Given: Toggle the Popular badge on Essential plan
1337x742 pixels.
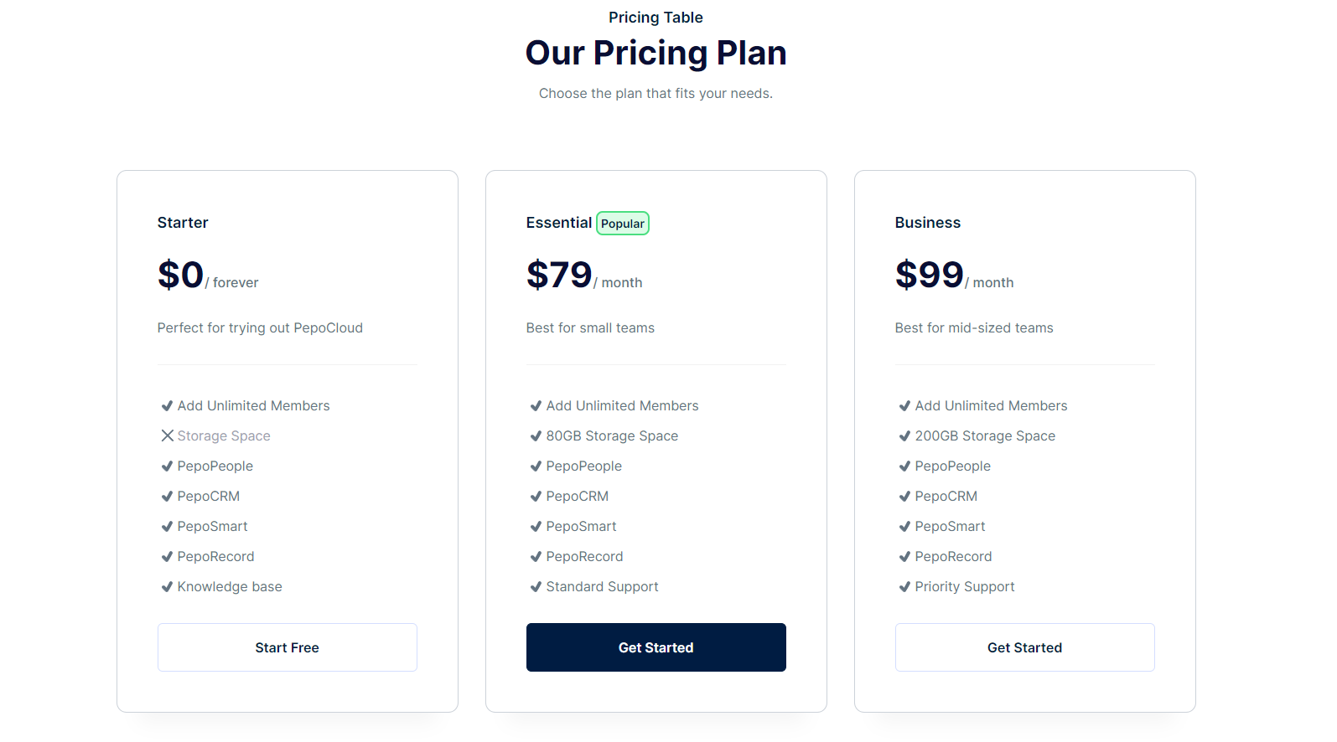Looking at the screenshot, I should pyautogui.click(x=622, y=223).
